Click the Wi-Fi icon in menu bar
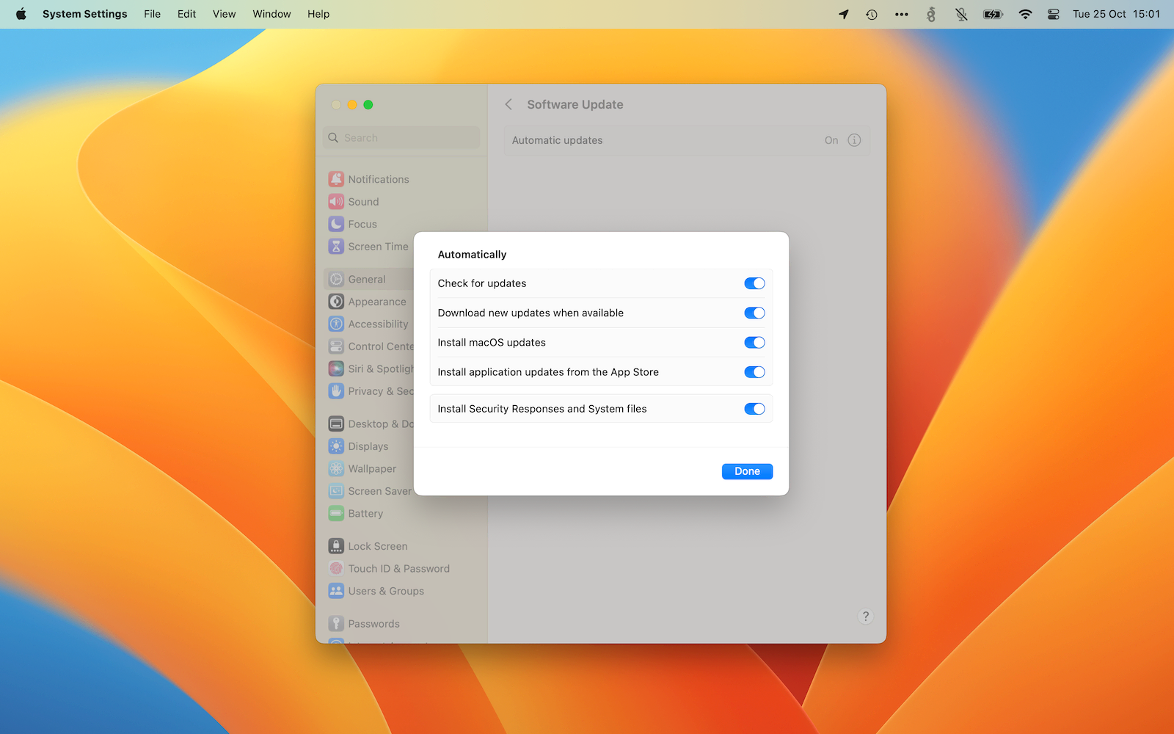The image size is (1174, 734). 1025,14
